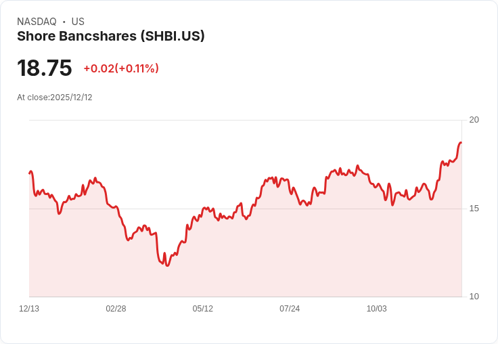Click the lowest trough of the price line
Screen dimensions: 498x344
pyautogui.click(x=167, y=265)
